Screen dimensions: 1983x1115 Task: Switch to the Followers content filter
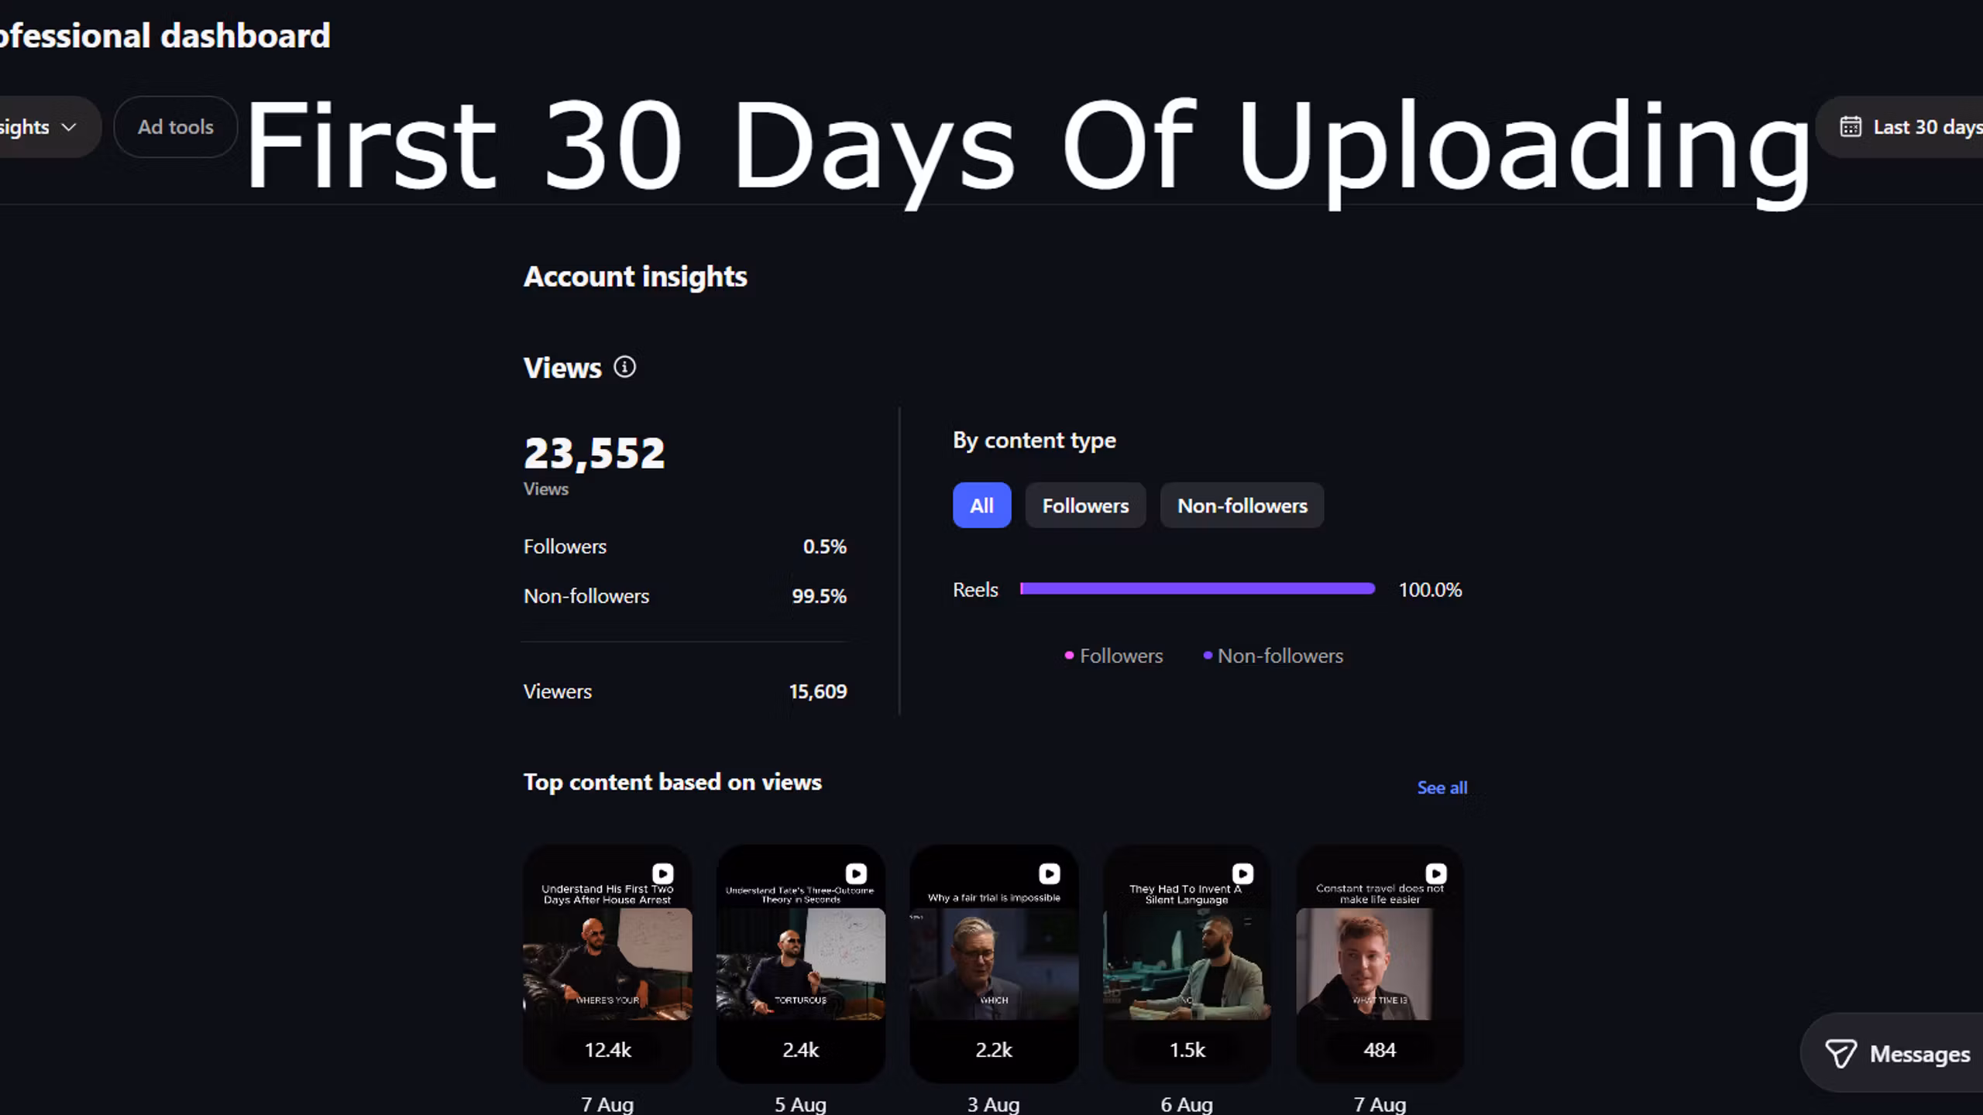pos(1085,506)
